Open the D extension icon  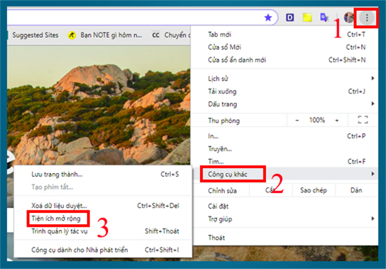coord(290,17)
